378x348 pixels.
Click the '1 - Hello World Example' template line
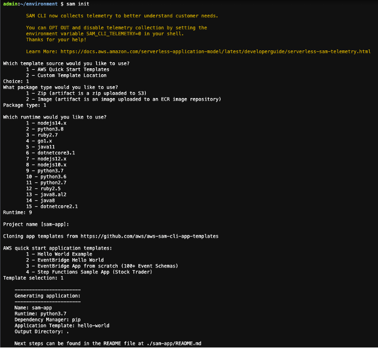click(x=59, y=254)
